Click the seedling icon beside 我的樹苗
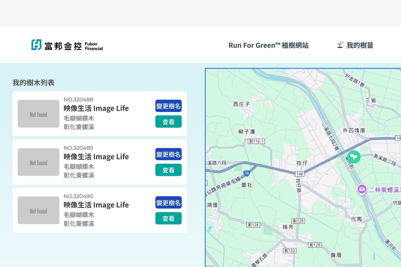This screenshot has height=267, width=401. pos(340,45)
